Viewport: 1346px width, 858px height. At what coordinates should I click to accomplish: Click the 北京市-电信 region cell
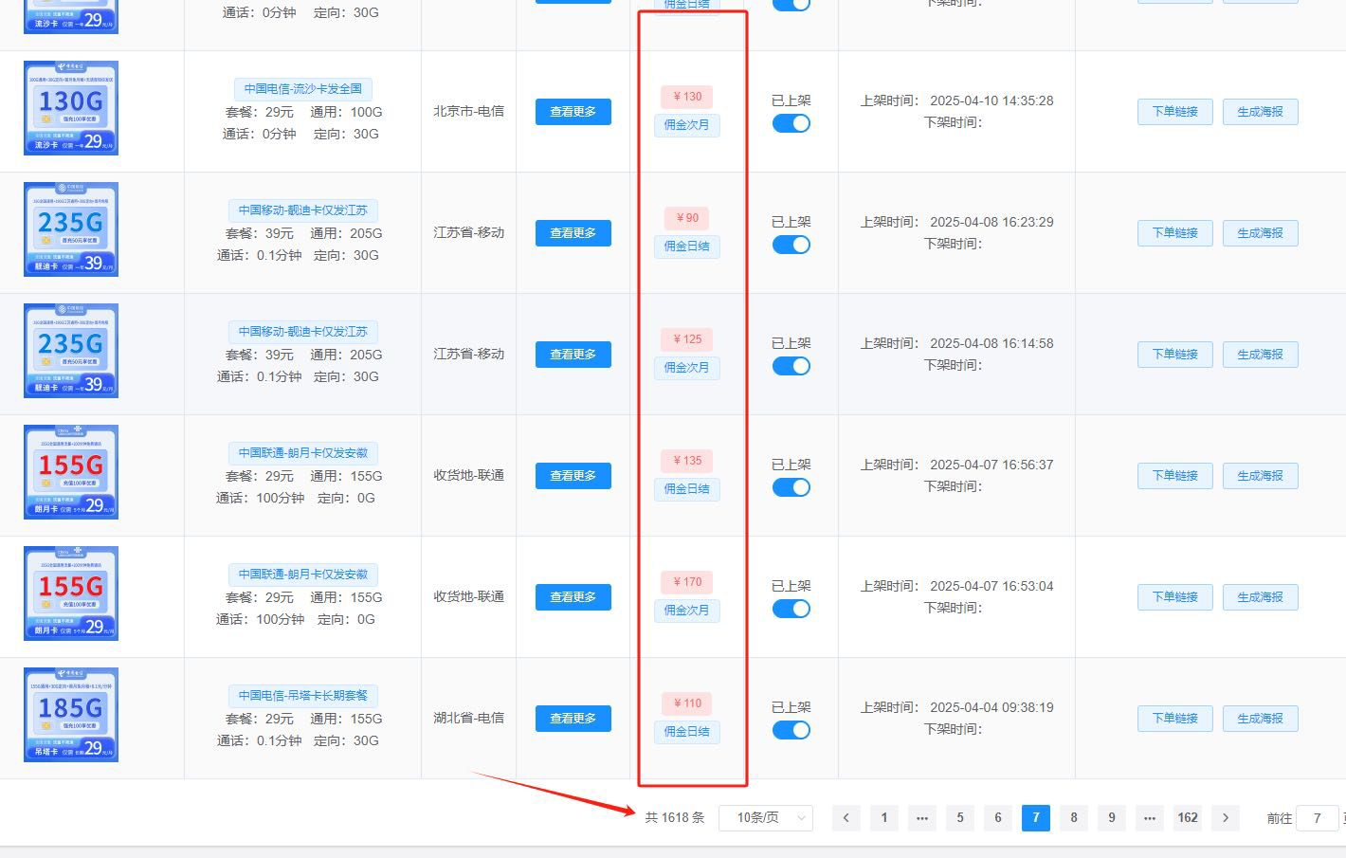(469, 112)
